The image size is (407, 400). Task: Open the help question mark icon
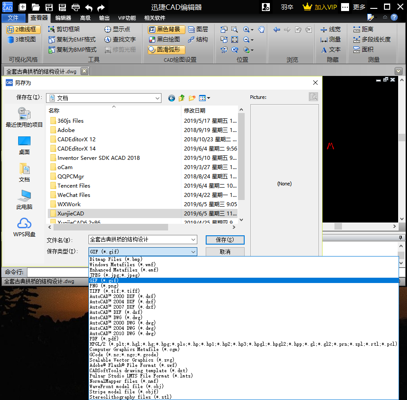(x=394, y=17)
